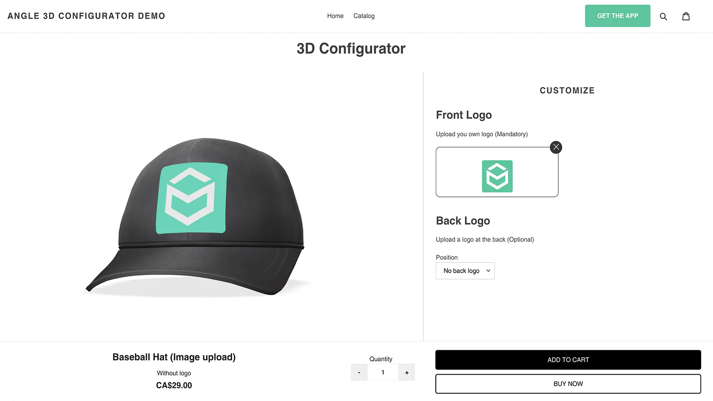Click the CA$29.00 price text
The image size is (713, 401).
click(x=173, y=385)
